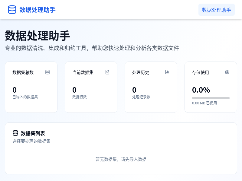The image size is (242, 181).
Task: Open the 存储使用 card
Action: (x=211, y=87)
